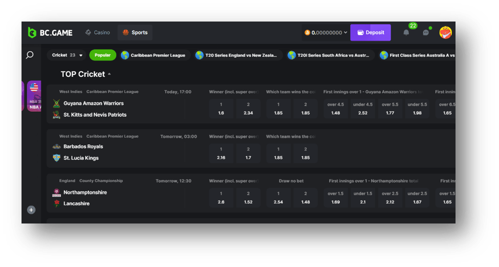Bet on Northamptonshire winner odds 2.6
Screen dimensions: 499x267
pyautogui.click(x=221, y=198)
